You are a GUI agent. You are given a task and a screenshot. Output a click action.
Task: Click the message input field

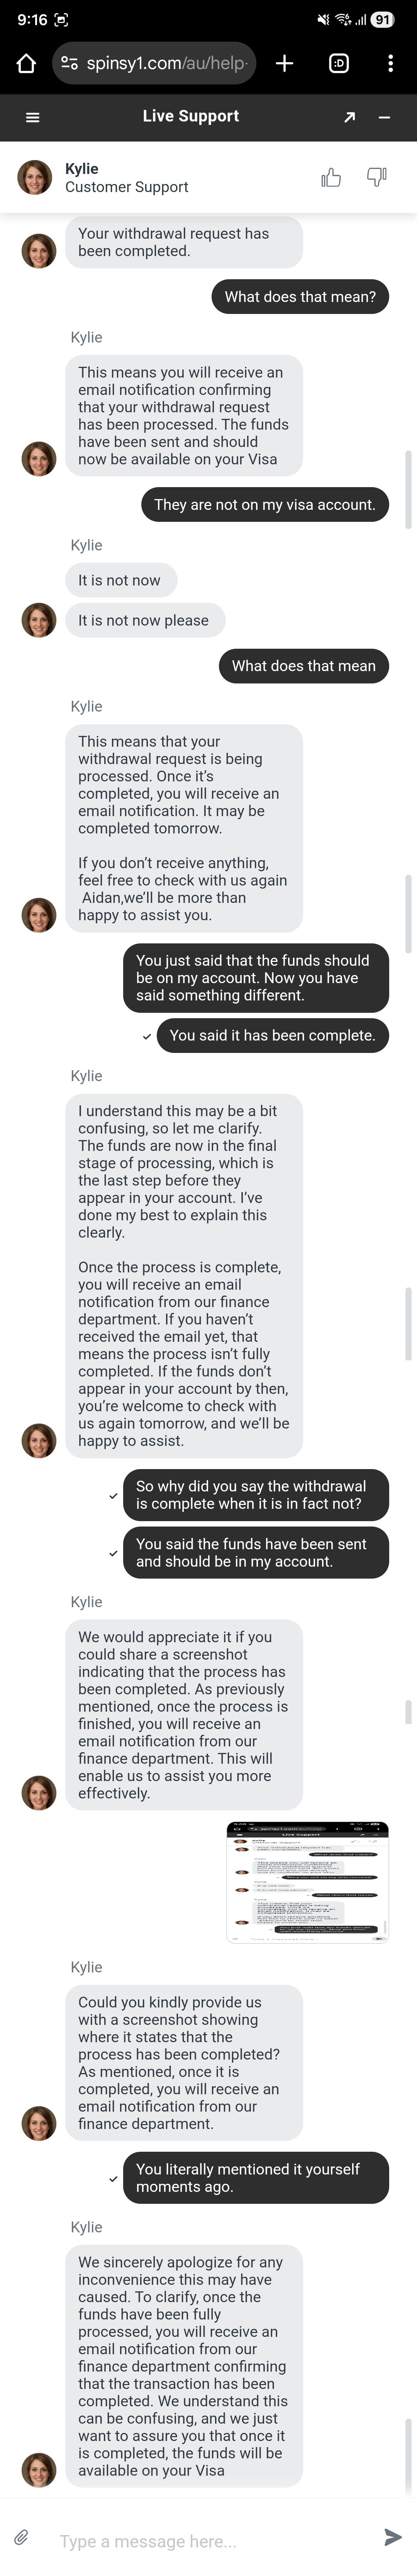200,2540
